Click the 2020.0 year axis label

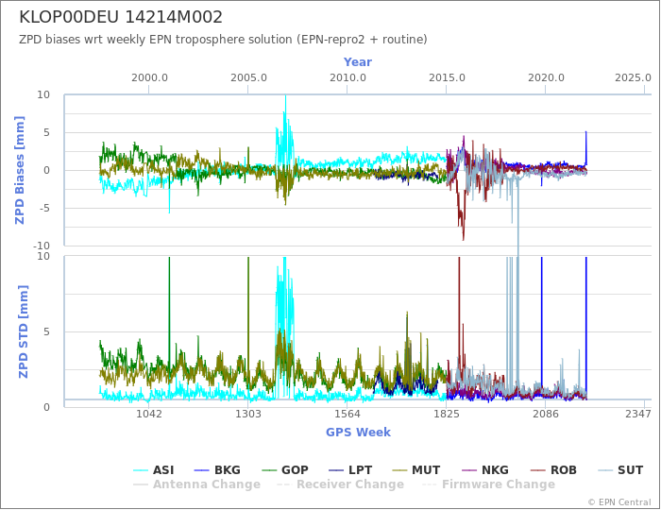546,78
